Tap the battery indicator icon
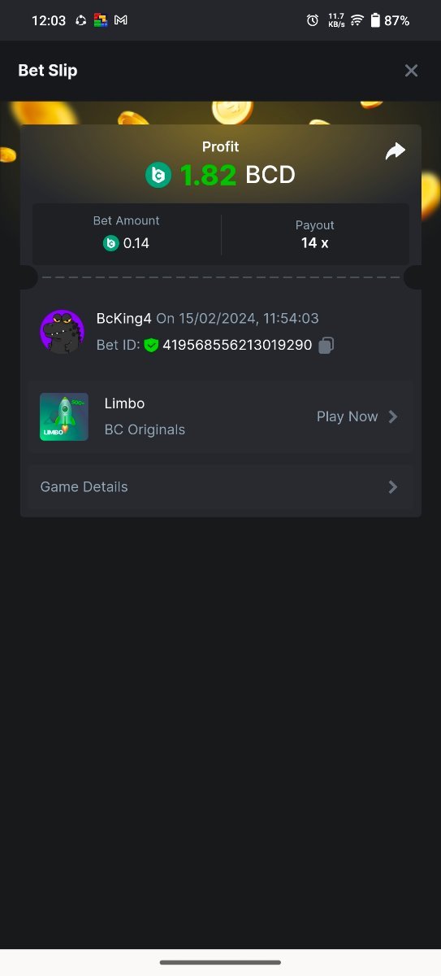The image size is (441, 976). [375, 20]
